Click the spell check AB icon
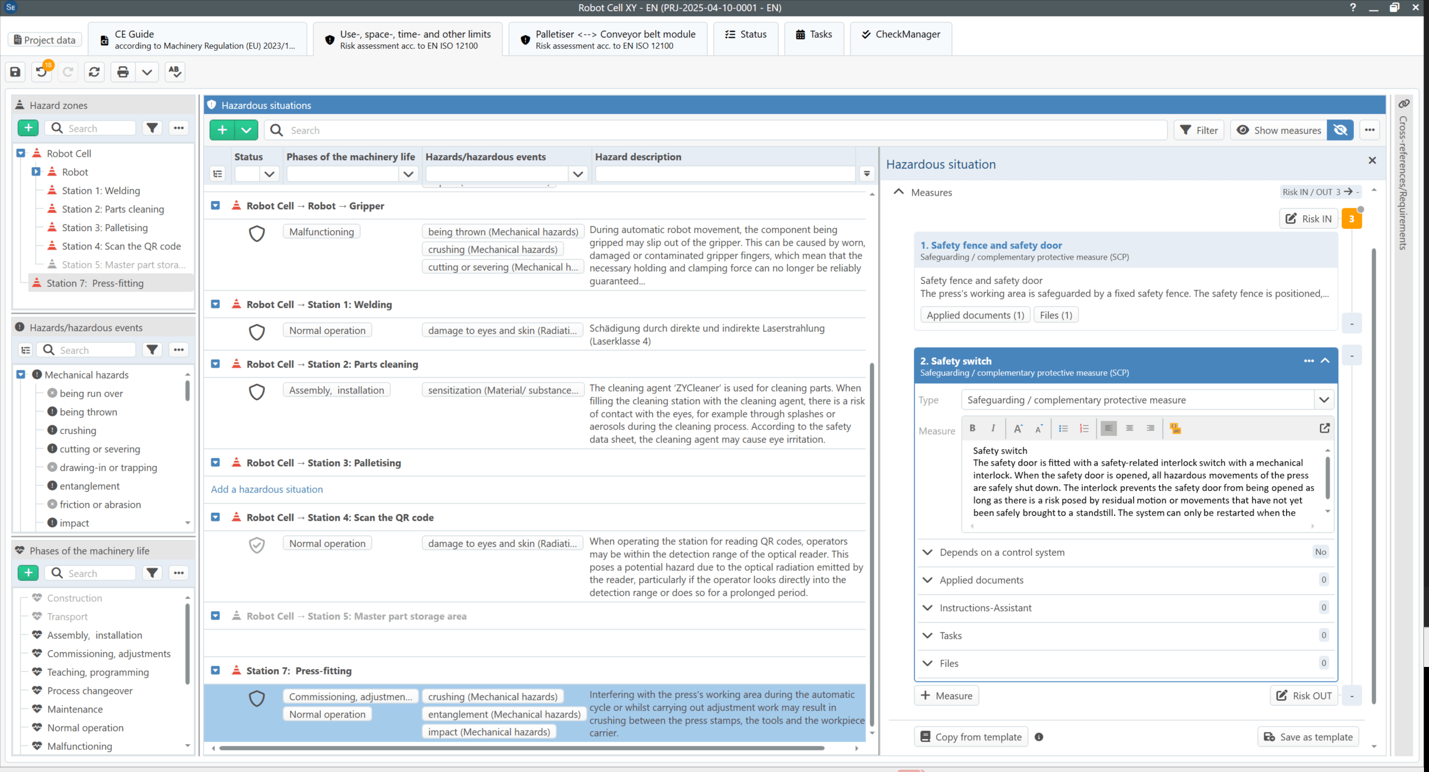Screen dimensions: 1429x772 [175, 72]
